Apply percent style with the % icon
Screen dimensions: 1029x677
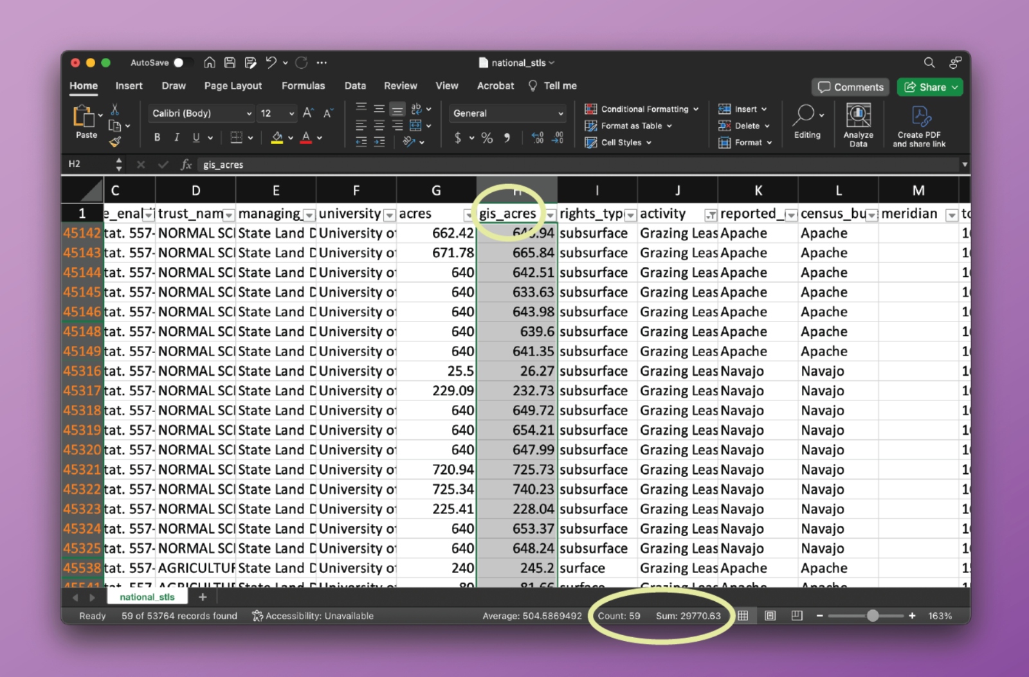487,138
